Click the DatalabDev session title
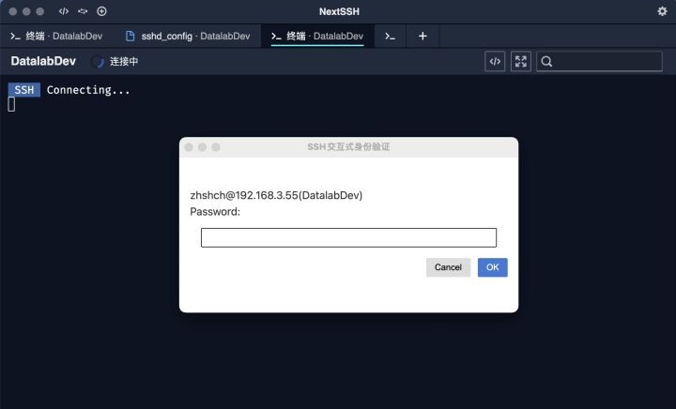This screenshot has height=409, width=676. [43, 61]
